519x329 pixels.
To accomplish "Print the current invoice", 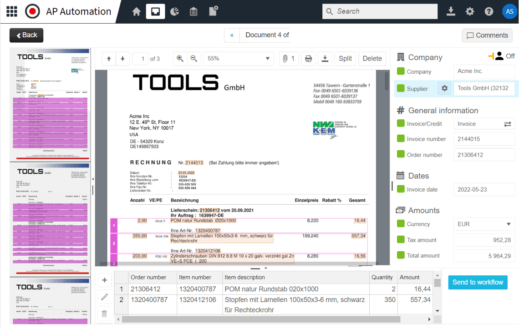I will (x=308, y=58).
